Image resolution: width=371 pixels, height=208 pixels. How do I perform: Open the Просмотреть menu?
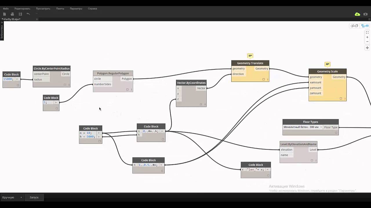pyautogui.click(x=43, y=9)
